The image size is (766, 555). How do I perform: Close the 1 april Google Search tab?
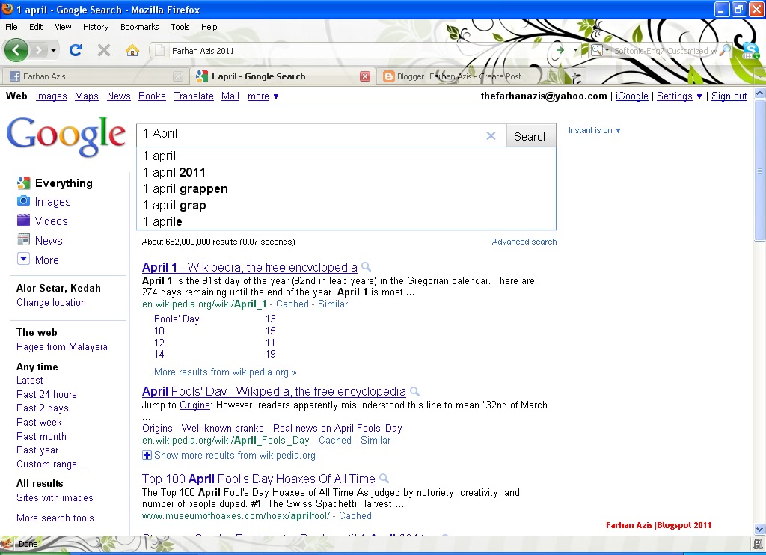(364, 76)
